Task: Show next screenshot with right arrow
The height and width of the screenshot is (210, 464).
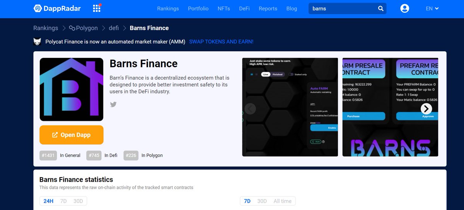Action: tap(426, 109)
